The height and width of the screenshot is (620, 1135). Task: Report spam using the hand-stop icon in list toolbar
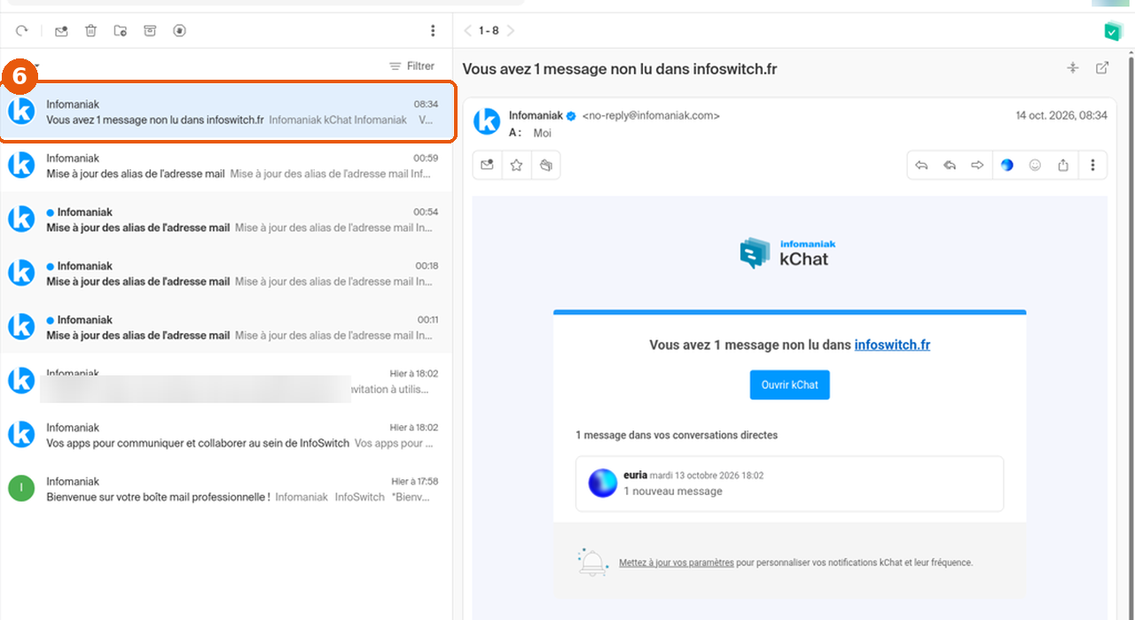[180, 31]
